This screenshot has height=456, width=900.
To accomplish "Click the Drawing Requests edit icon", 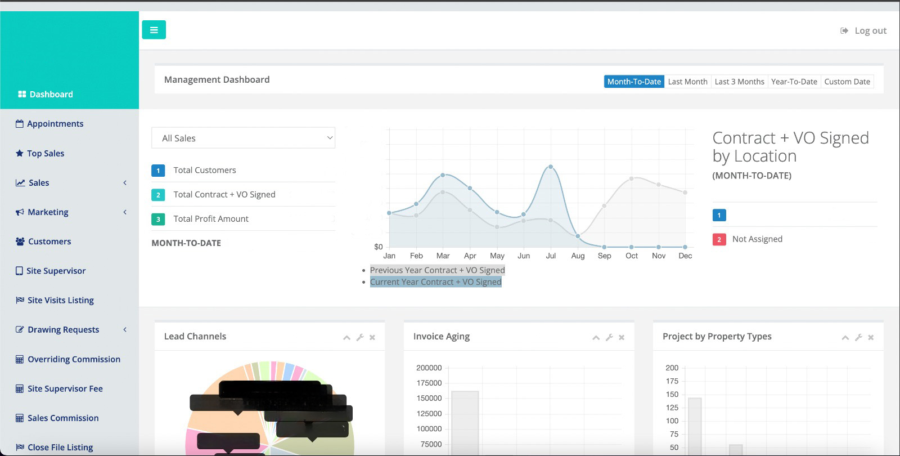I will (20, 329).
